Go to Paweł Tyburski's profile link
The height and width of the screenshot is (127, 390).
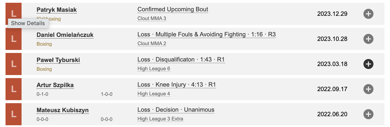pos(58,60)
